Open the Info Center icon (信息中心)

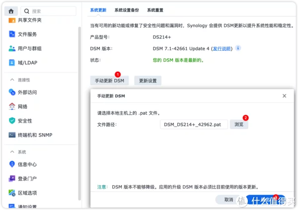pos(12,164)
